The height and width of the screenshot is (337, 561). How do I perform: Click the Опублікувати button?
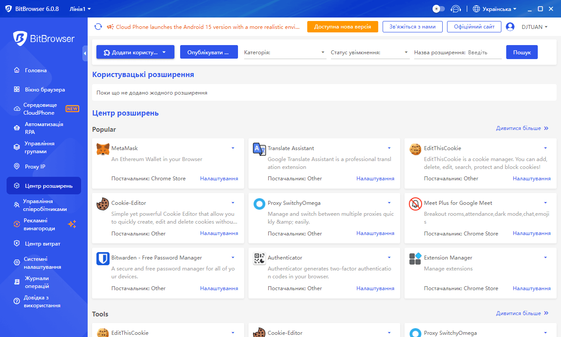(x=209, y=52)
